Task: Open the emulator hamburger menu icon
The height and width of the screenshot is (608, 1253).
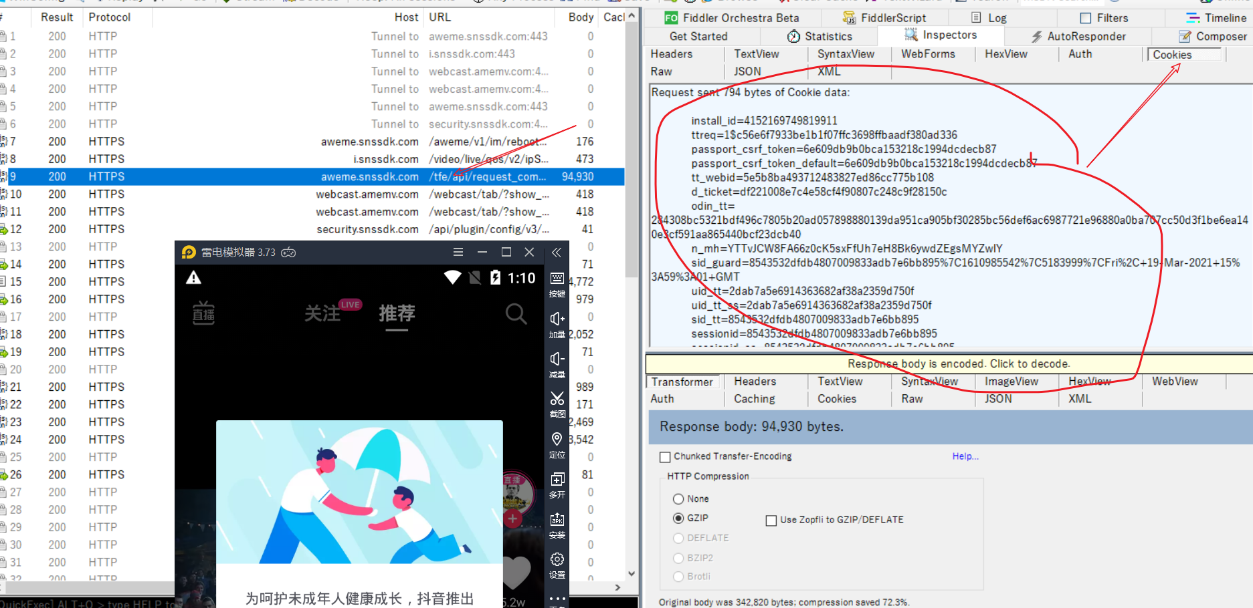Action: [x=458, y=252]
